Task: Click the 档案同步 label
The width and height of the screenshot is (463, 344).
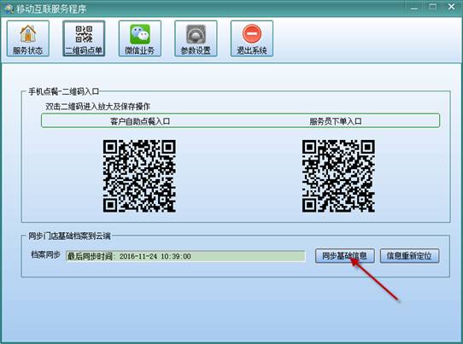Action: 46,254
